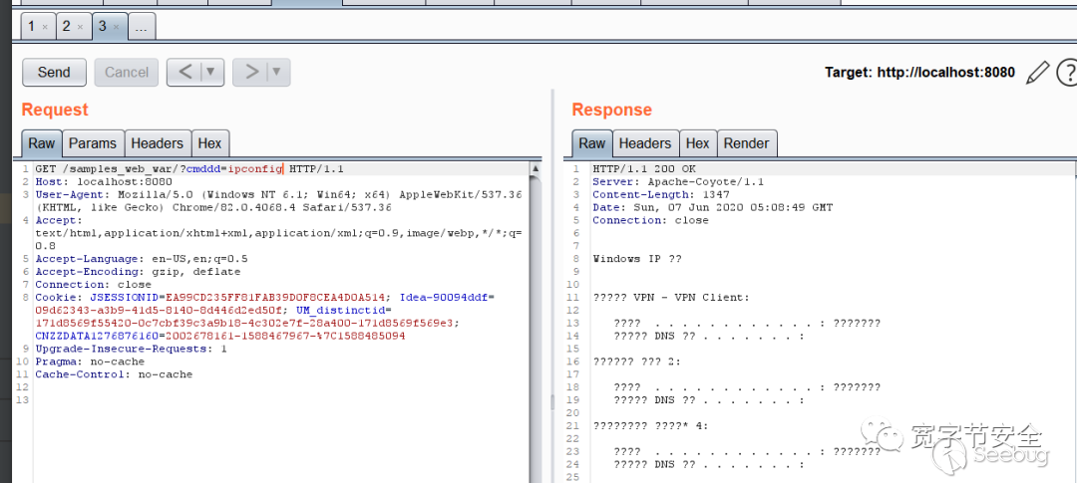
Task: Open the Request Headers tab
Action: click(157, 143)
